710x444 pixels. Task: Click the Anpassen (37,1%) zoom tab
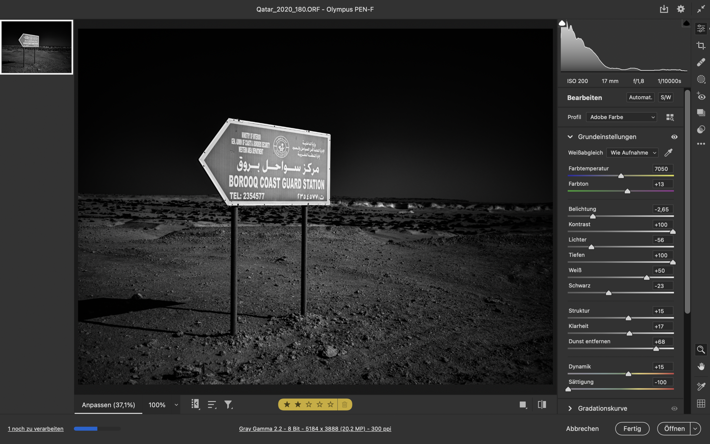(108, 405)
